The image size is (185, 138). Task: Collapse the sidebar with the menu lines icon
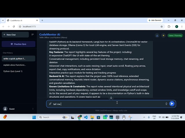coord(33,34)
